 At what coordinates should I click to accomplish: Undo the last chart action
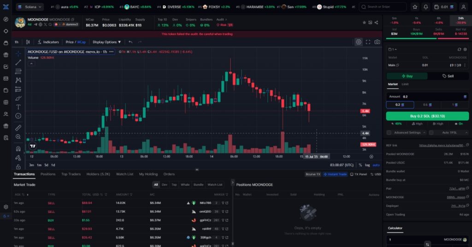130,42
